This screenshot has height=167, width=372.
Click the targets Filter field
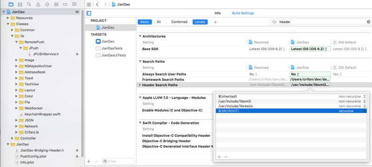point(118,161)
